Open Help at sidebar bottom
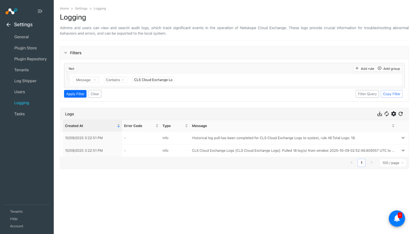Screen dimensions: 415x234 tap(14, 219)
